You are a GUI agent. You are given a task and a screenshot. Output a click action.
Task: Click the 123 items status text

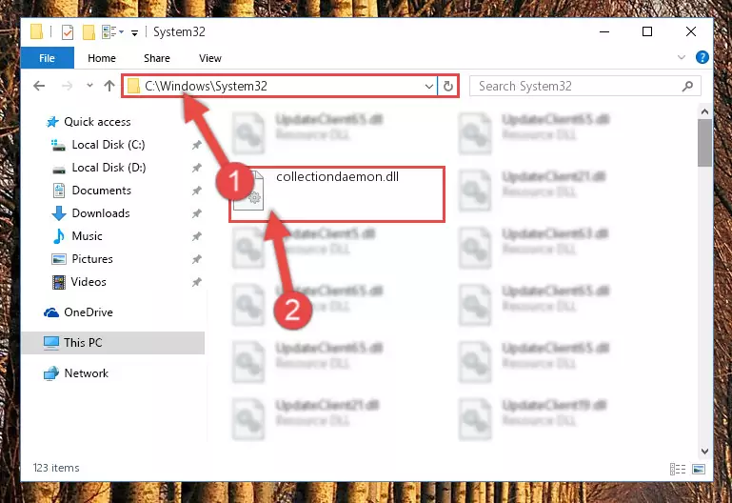[x=56, y=468]
